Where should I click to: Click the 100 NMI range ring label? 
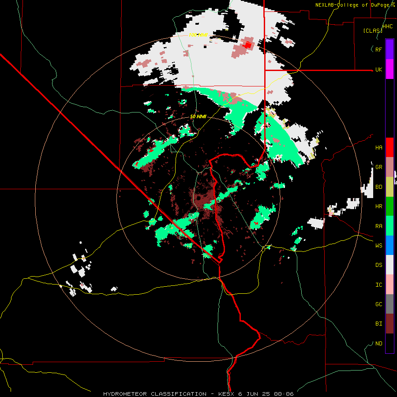coord(198,35)
